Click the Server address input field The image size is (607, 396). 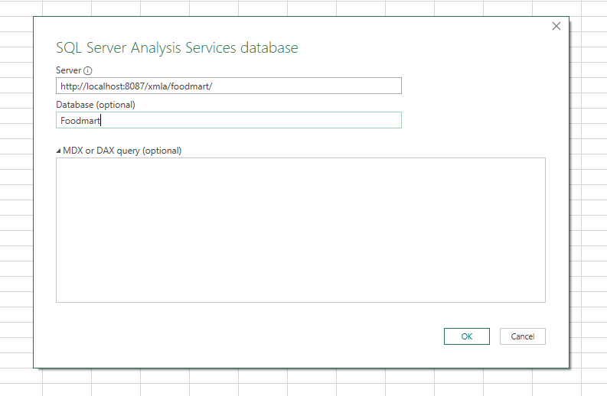[x=229, y=86]
